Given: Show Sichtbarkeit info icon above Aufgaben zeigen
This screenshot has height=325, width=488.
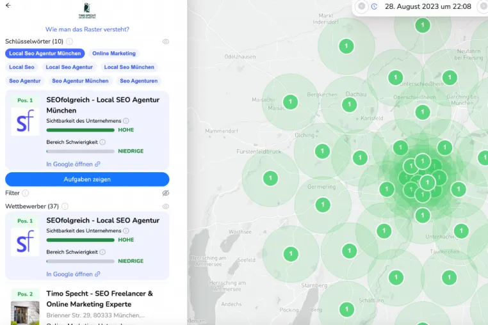Looking at the screenshot, I should click(x=126, y=121).
